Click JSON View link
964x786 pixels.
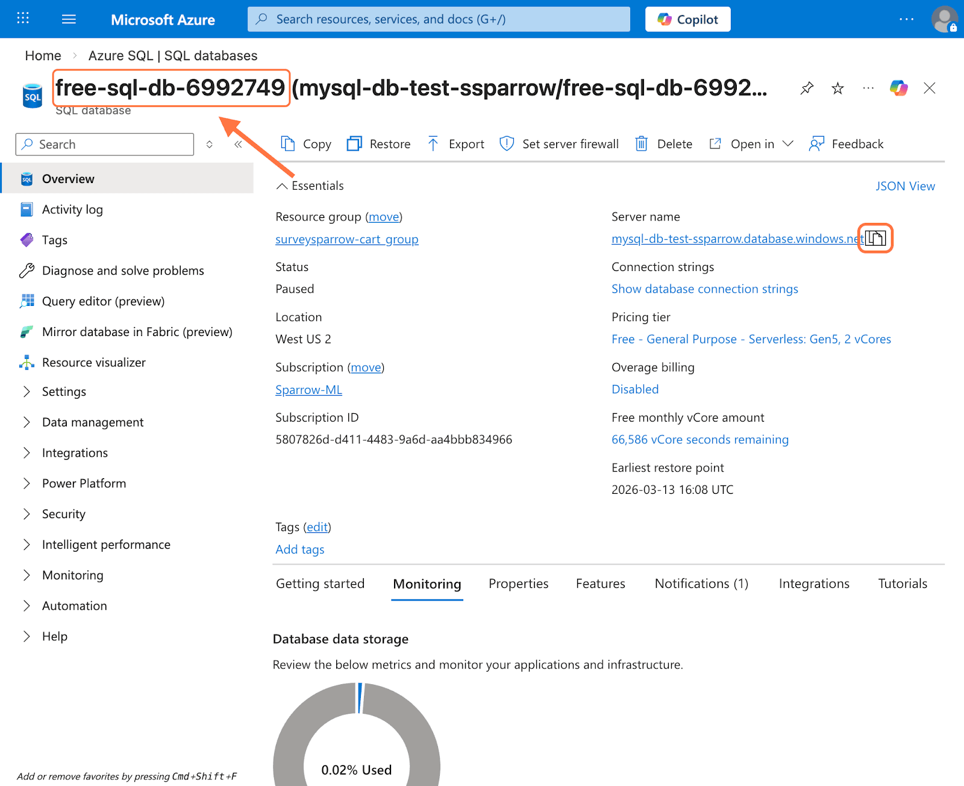[904, 186]
